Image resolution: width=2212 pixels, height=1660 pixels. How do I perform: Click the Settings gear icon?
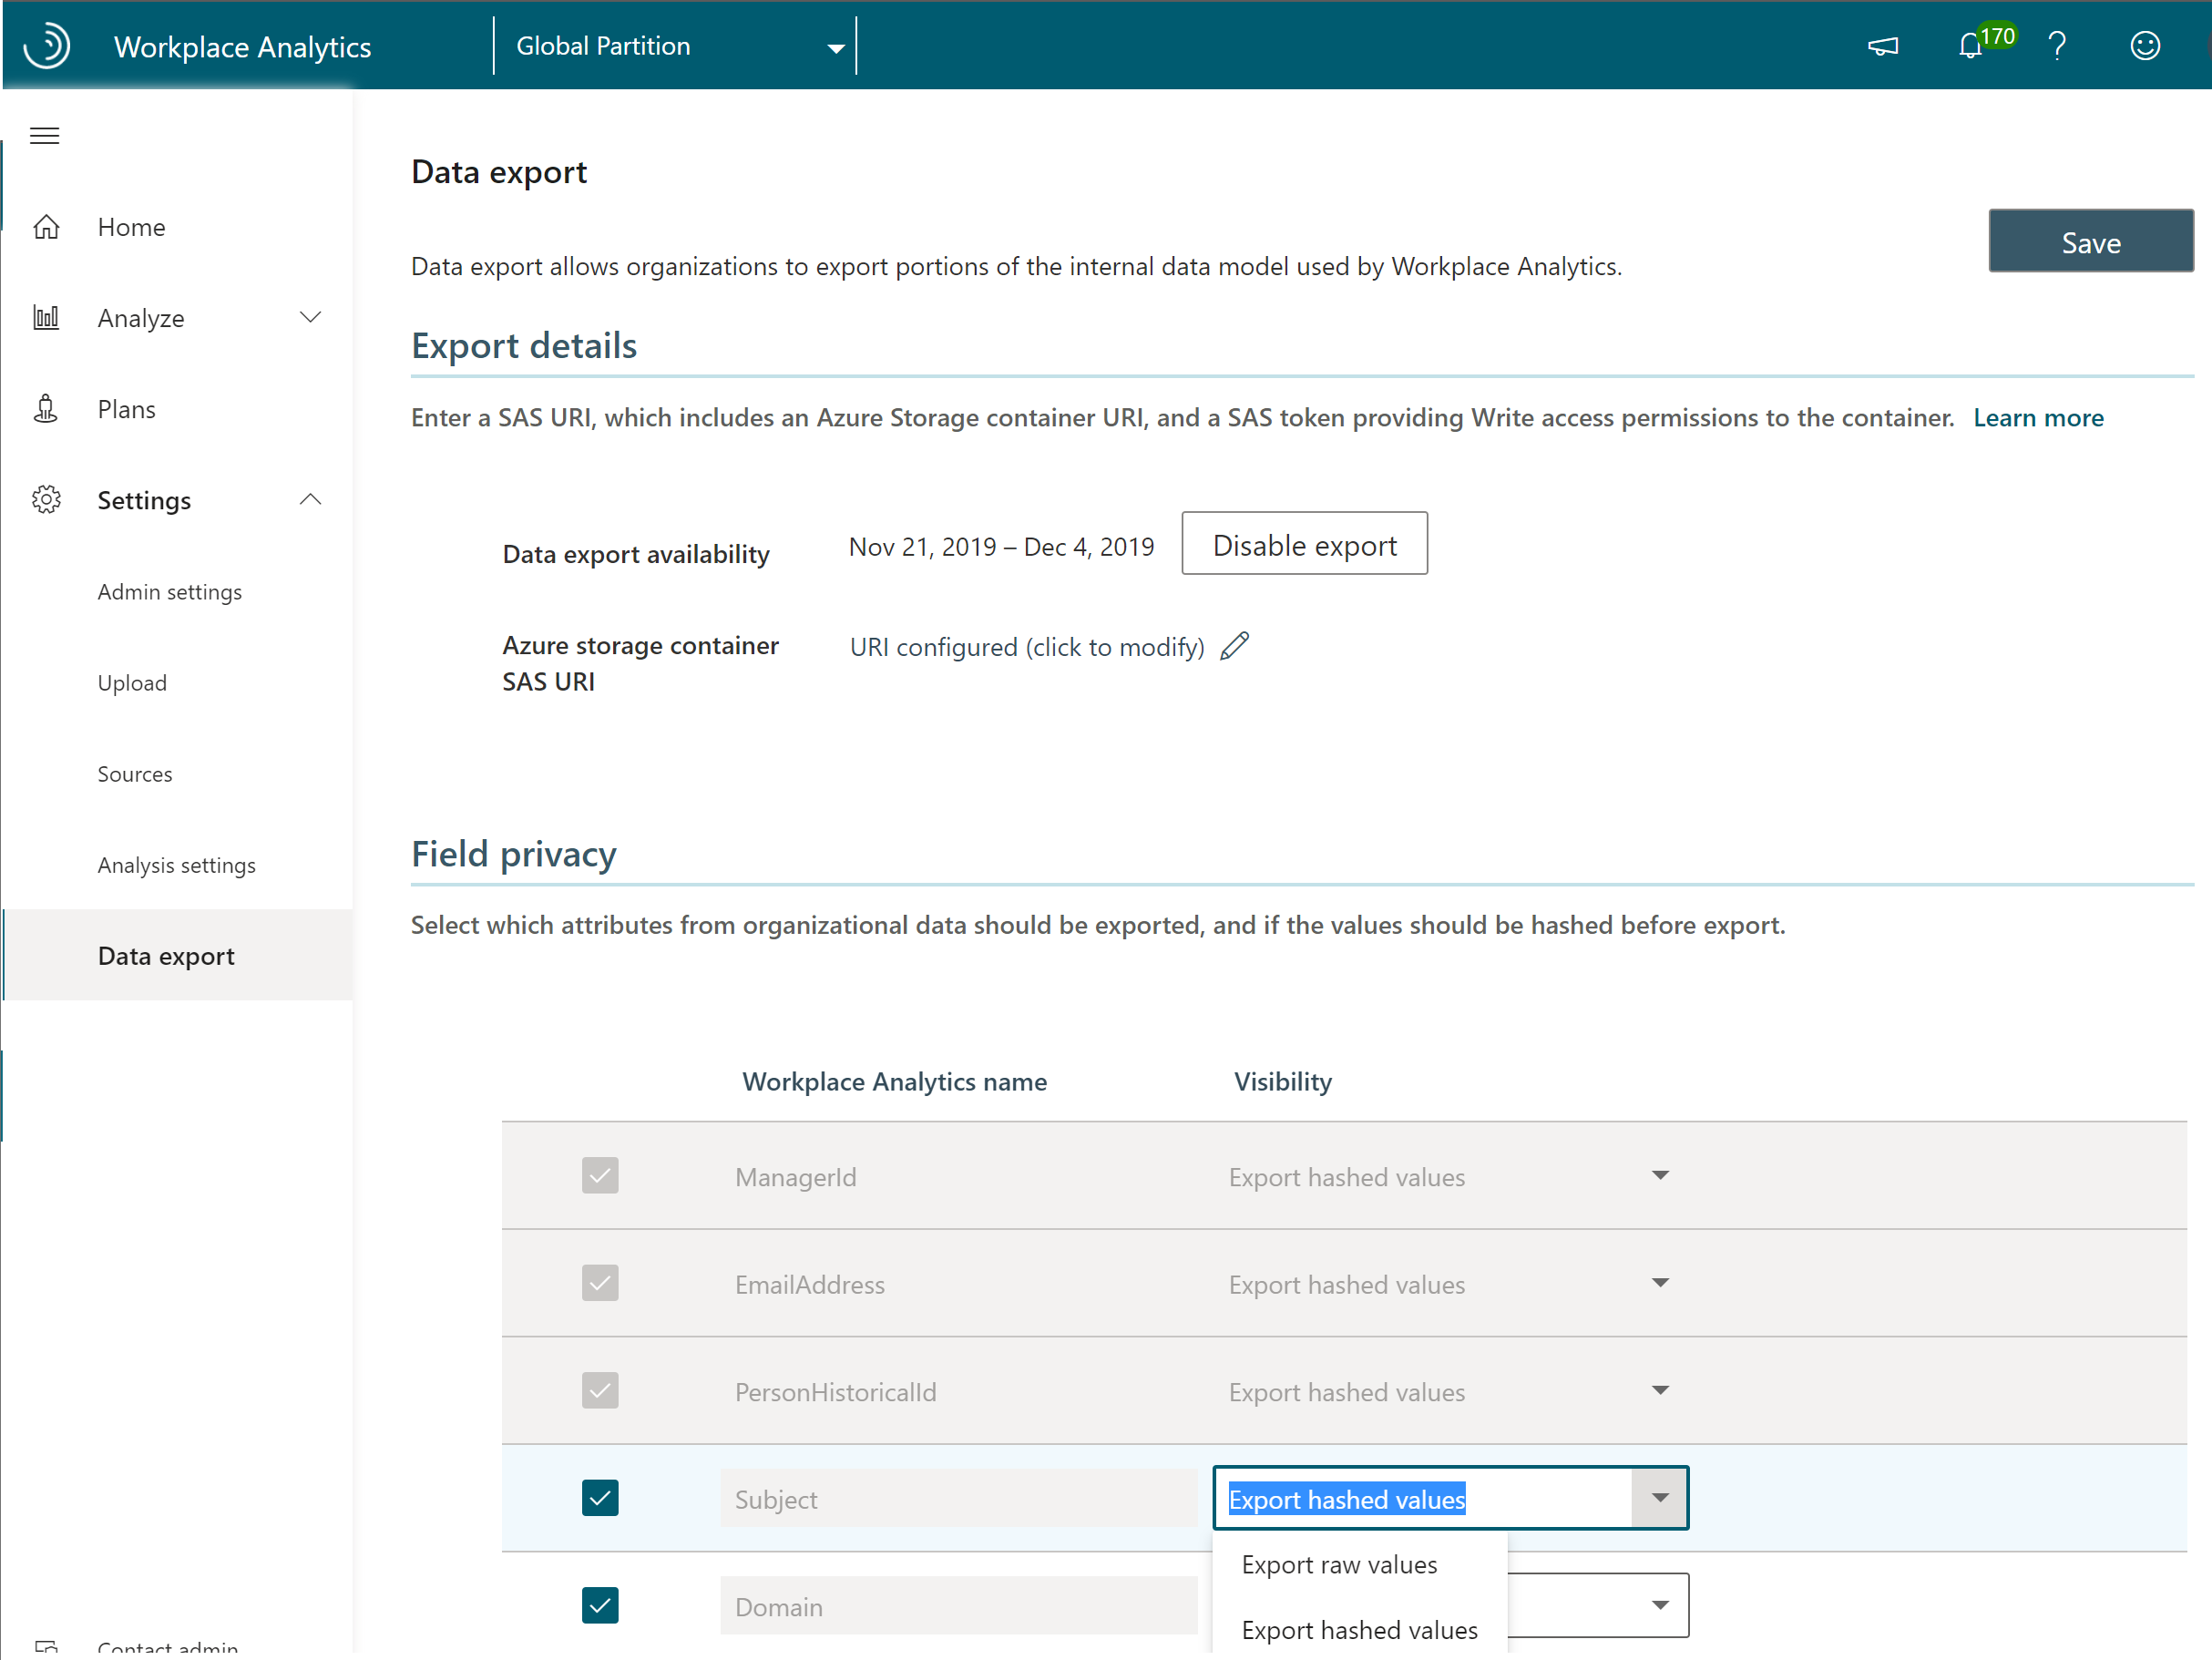(47, 498)
